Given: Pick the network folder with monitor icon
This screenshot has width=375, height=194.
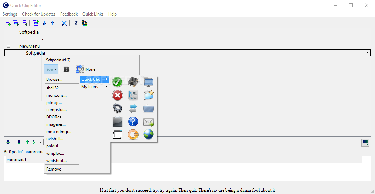Looking at the screenshot, I should coord(149,82).
